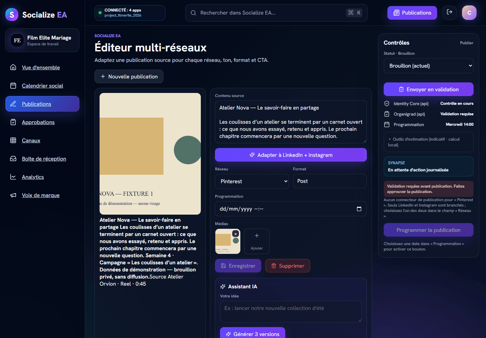Click the Voix de marque megaphone icon
This screenshot has height=338, width=486.
point(13,195)
